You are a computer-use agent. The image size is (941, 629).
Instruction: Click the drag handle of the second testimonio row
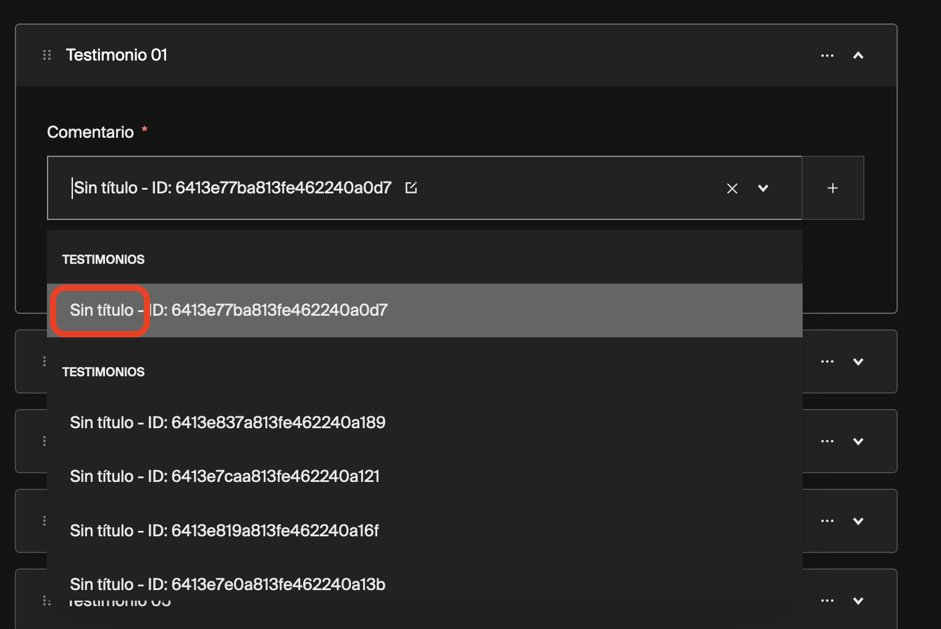pos(44,361)
